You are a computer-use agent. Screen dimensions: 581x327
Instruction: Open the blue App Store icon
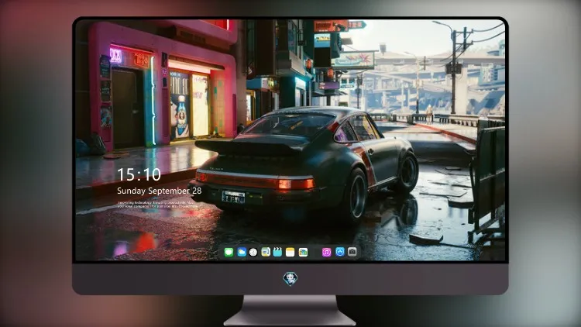pyautogui.click(x=340, y=252)
